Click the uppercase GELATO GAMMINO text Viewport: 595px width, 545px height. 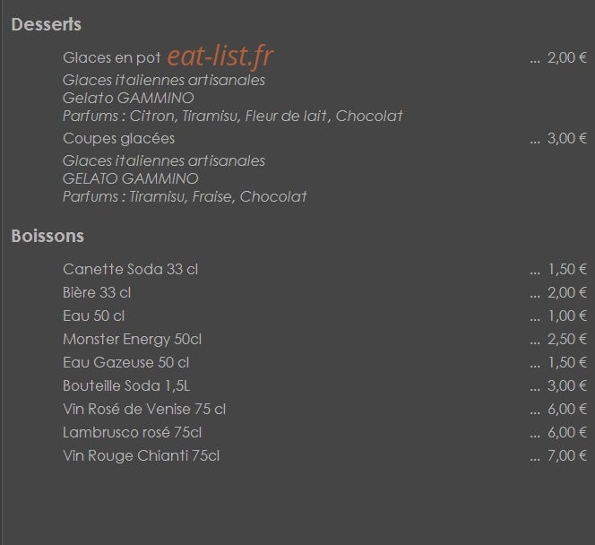click(131, 178)
